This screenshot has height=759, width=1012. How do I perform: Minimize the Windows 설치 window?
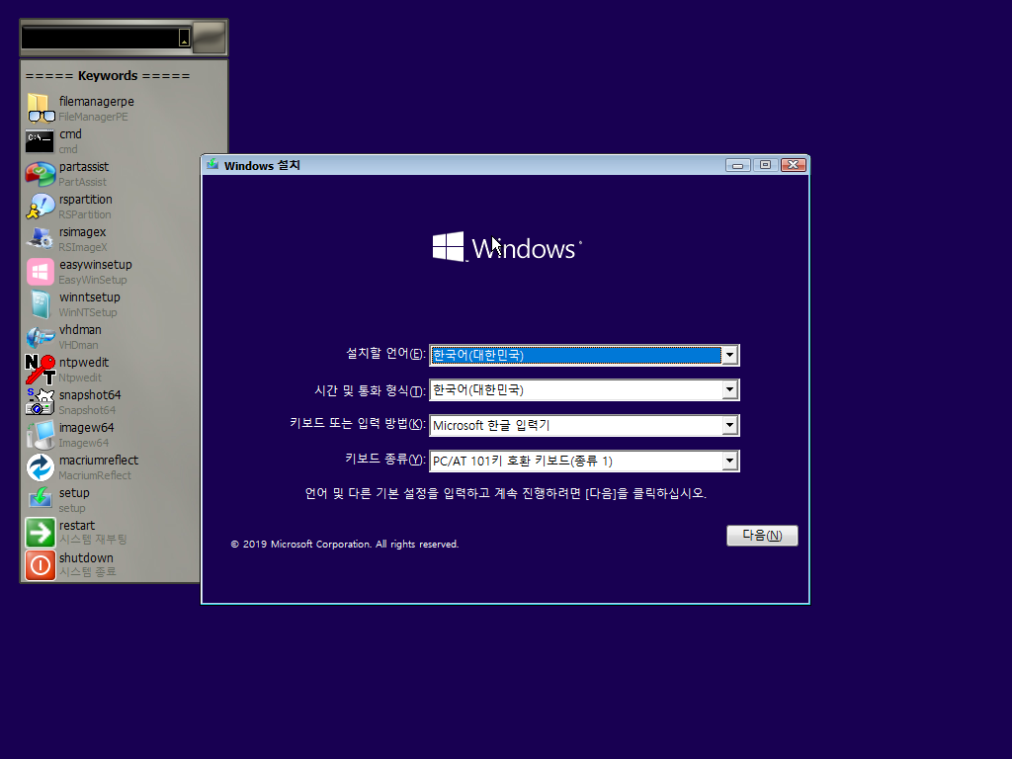(737, 165)
